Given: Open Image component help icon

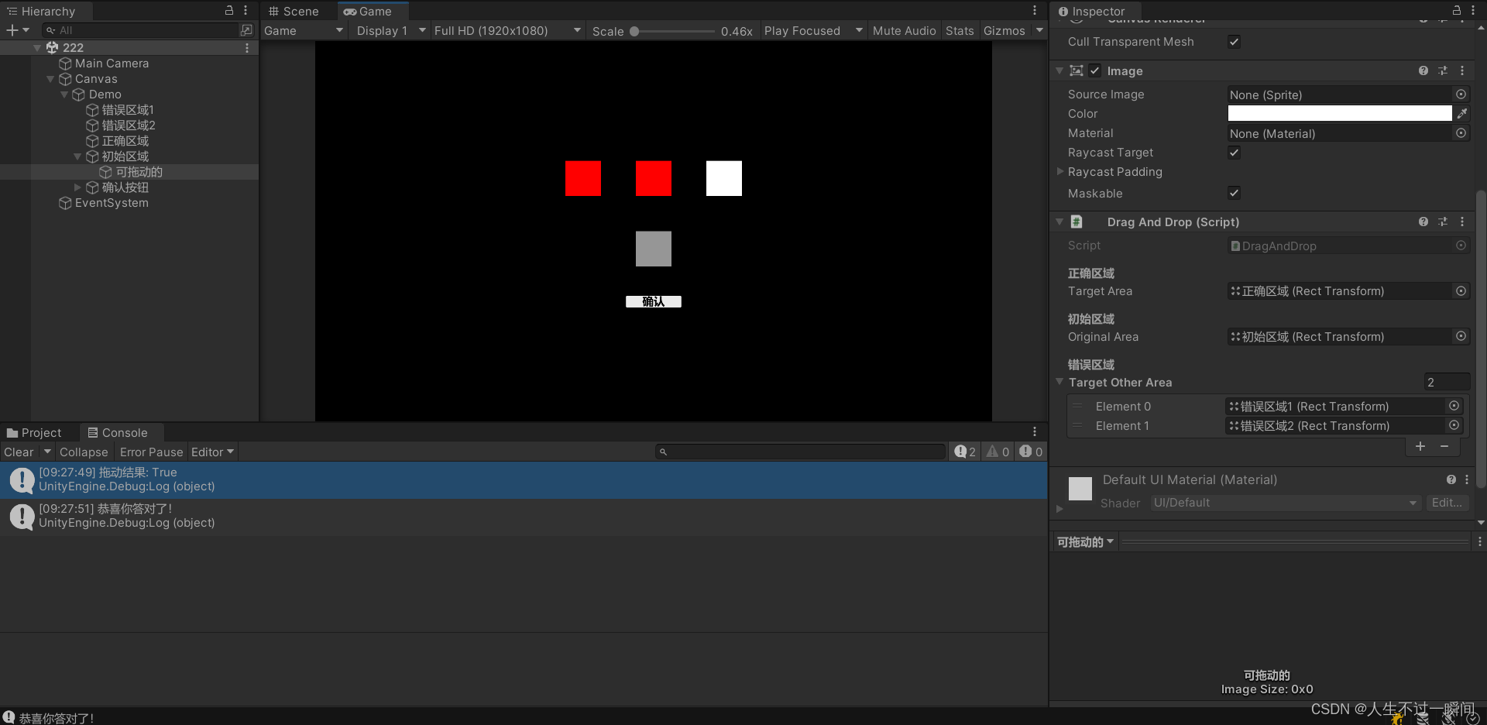Looking at the screenshot, I should (x=1423, y=70).
